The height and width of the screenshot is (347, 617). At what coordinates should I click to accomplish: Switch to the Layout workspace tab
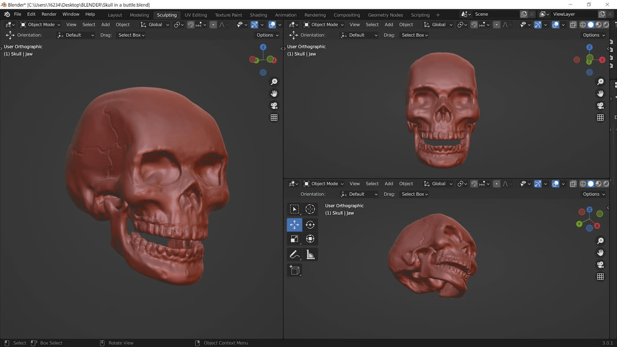point(115,15)
